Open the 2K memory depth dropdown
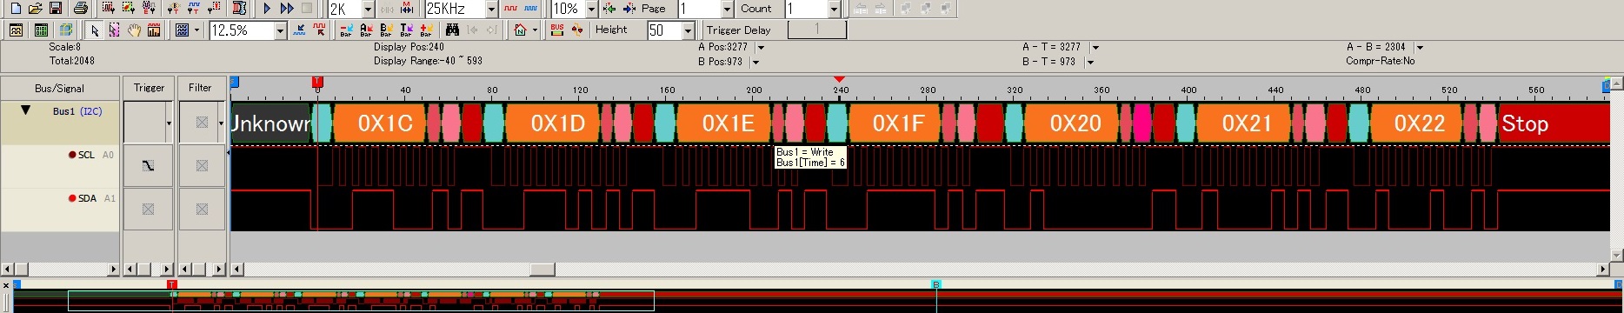 pos(368,9)
